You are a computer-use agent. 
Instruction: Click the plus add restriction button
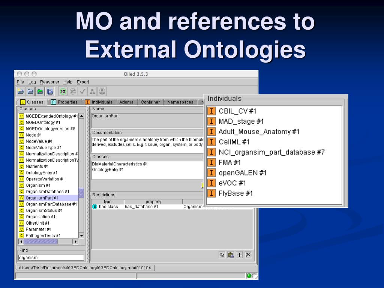click(x=239, y=255)
